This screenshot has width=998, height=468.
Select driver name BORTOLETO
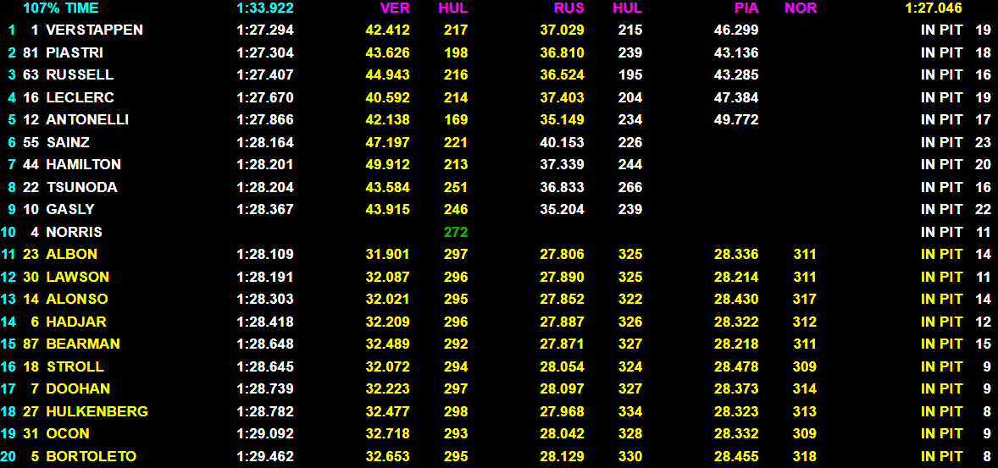(x=91, y=456)
